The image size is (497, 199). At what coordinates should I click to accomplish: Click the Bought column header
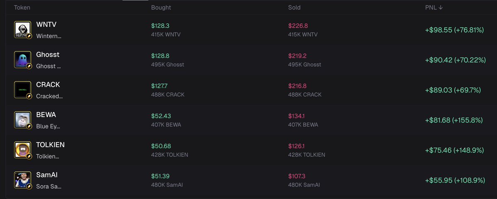pyautogui.click(x=161, y=7)
